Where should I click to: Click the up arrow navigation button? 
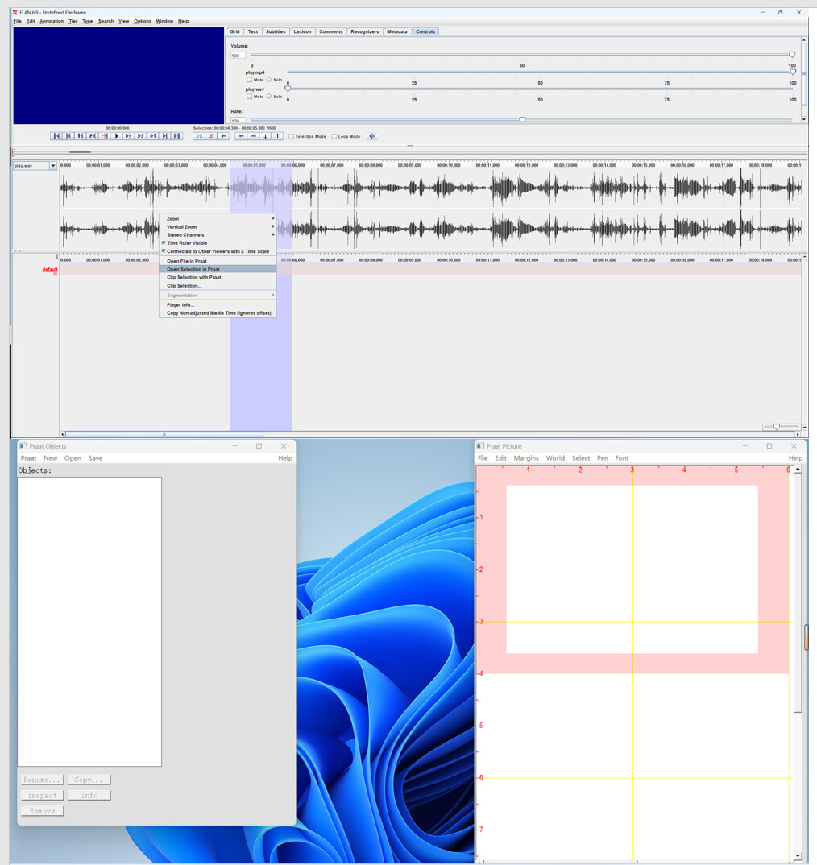[x=277, y=136]
